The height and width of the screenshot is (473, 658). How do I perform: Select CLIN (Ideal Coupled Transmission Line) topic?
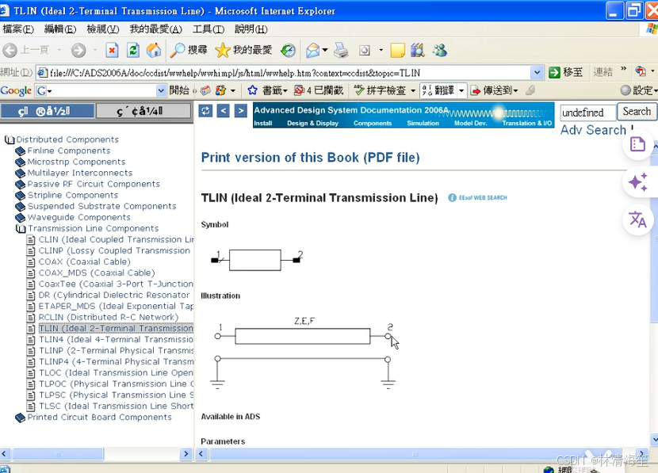[x=116, y=239]
